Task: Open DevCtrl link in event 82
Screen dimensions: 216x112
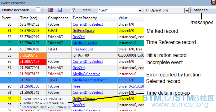Action: pos(78,37)
